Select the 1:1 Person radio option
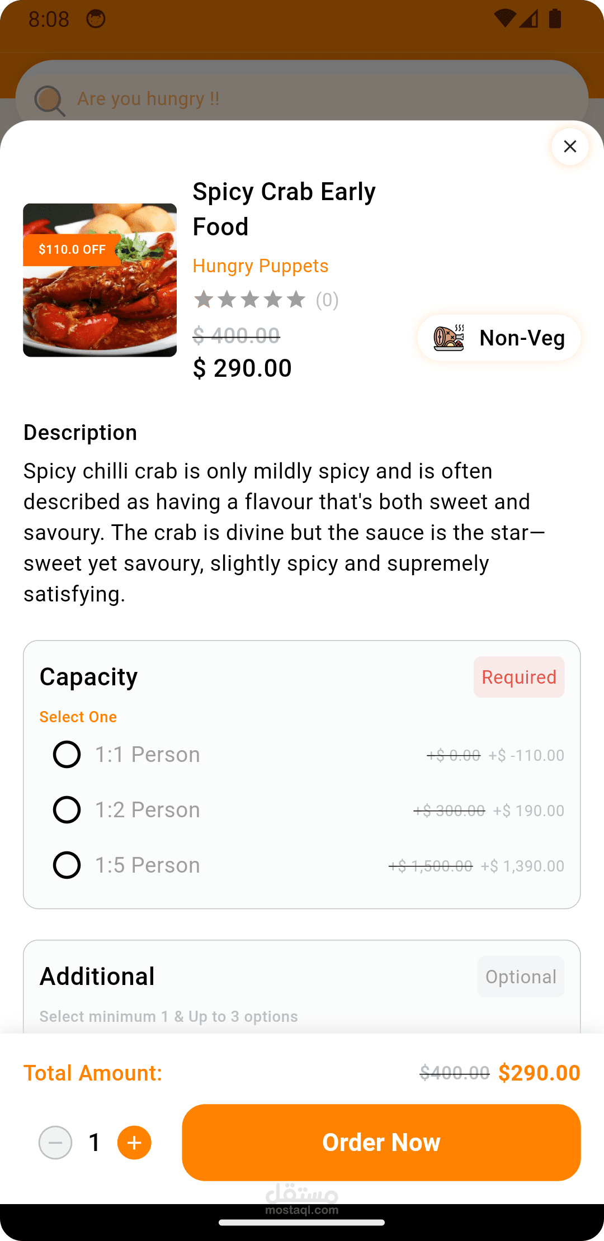The height and width of the screenshot is (1241, 604). (x=67, y=755)
